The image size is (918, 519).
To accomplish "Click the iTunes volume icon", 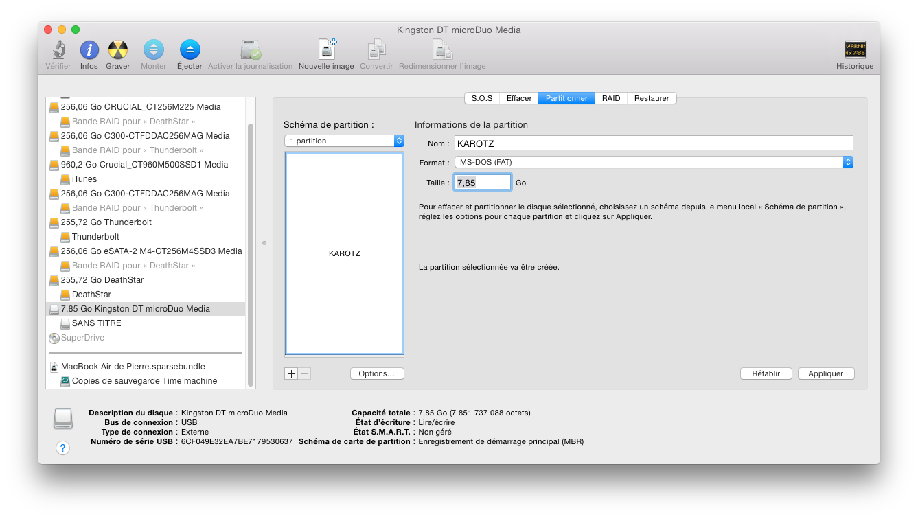I will click(x=65, y=179).
